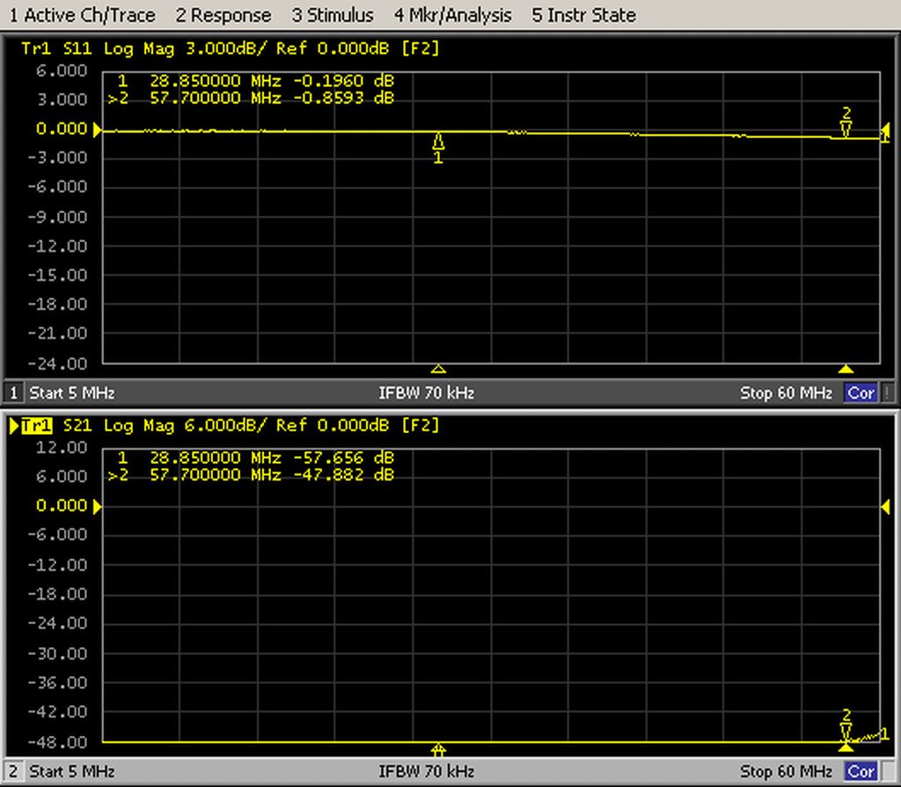Select marker 1 on the S11 trace

pyautogui.click(x=438, y=143)
